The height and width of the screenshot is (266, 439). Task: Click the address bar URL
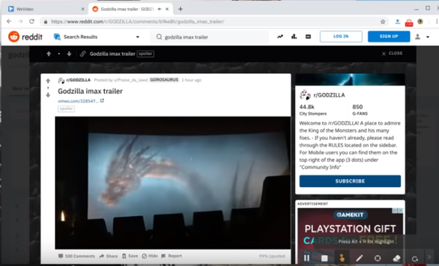138,21
